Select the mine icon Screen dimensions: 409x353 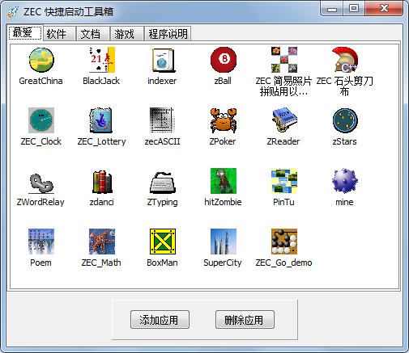pyautogui.click(x=345, y=181)
